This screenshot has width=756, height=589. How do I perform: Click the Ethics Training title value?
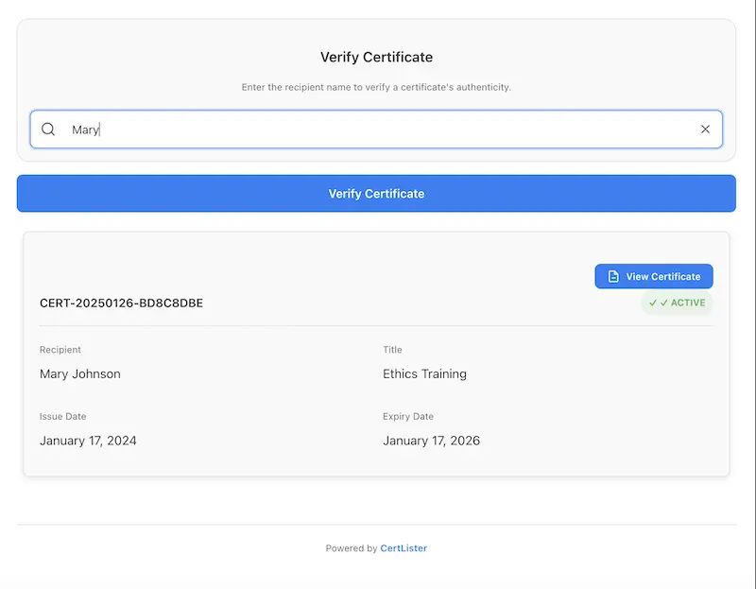424,373
